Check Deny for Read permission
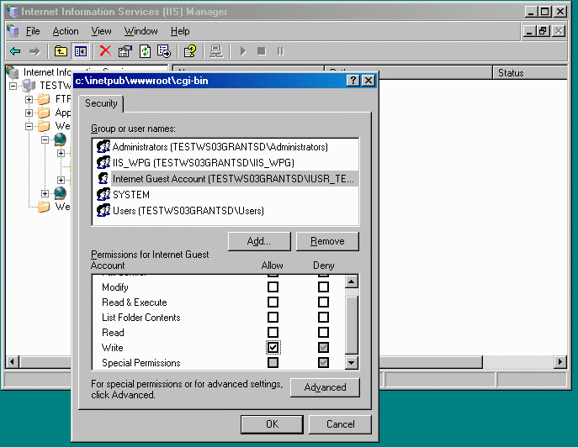Viewport: 578px width, 447px height. coord(323,332)
